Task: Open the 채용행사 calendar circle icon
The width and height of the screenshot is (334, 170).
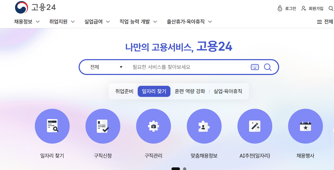Action: [306, 126]
